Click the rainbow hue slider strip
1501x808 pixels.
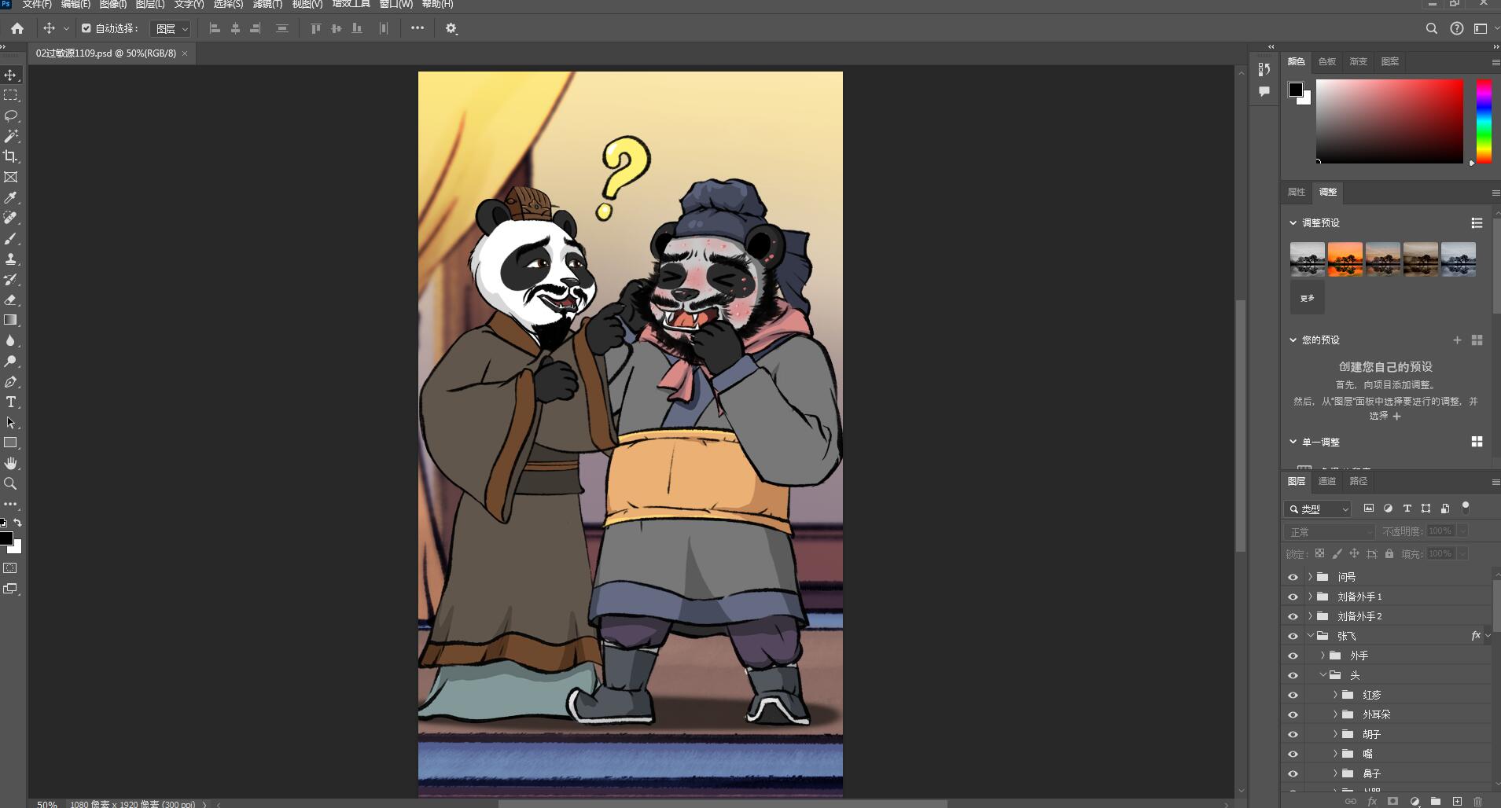pos(1484,121)
